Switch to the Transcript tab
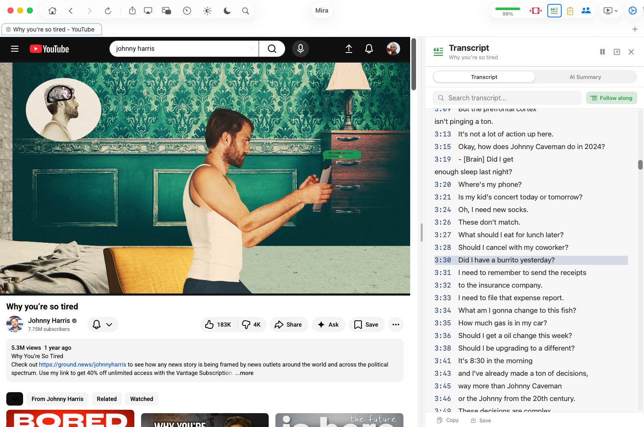This screenshot has width=644, height=427. point(484,77)
